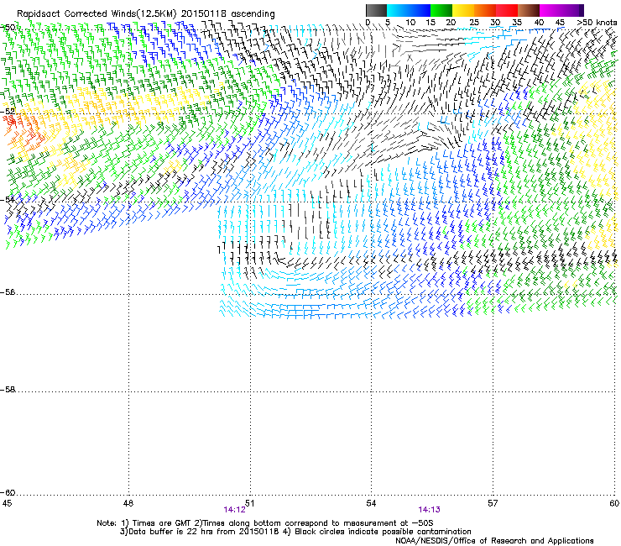Click the longitude label '60'
Image resolution: width=621 pixels, height=546 pixels.
pos(614,503)
